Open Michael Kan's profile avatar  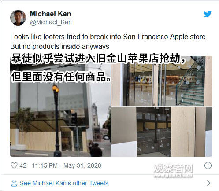pyautogui.click(x=18, y=18)
